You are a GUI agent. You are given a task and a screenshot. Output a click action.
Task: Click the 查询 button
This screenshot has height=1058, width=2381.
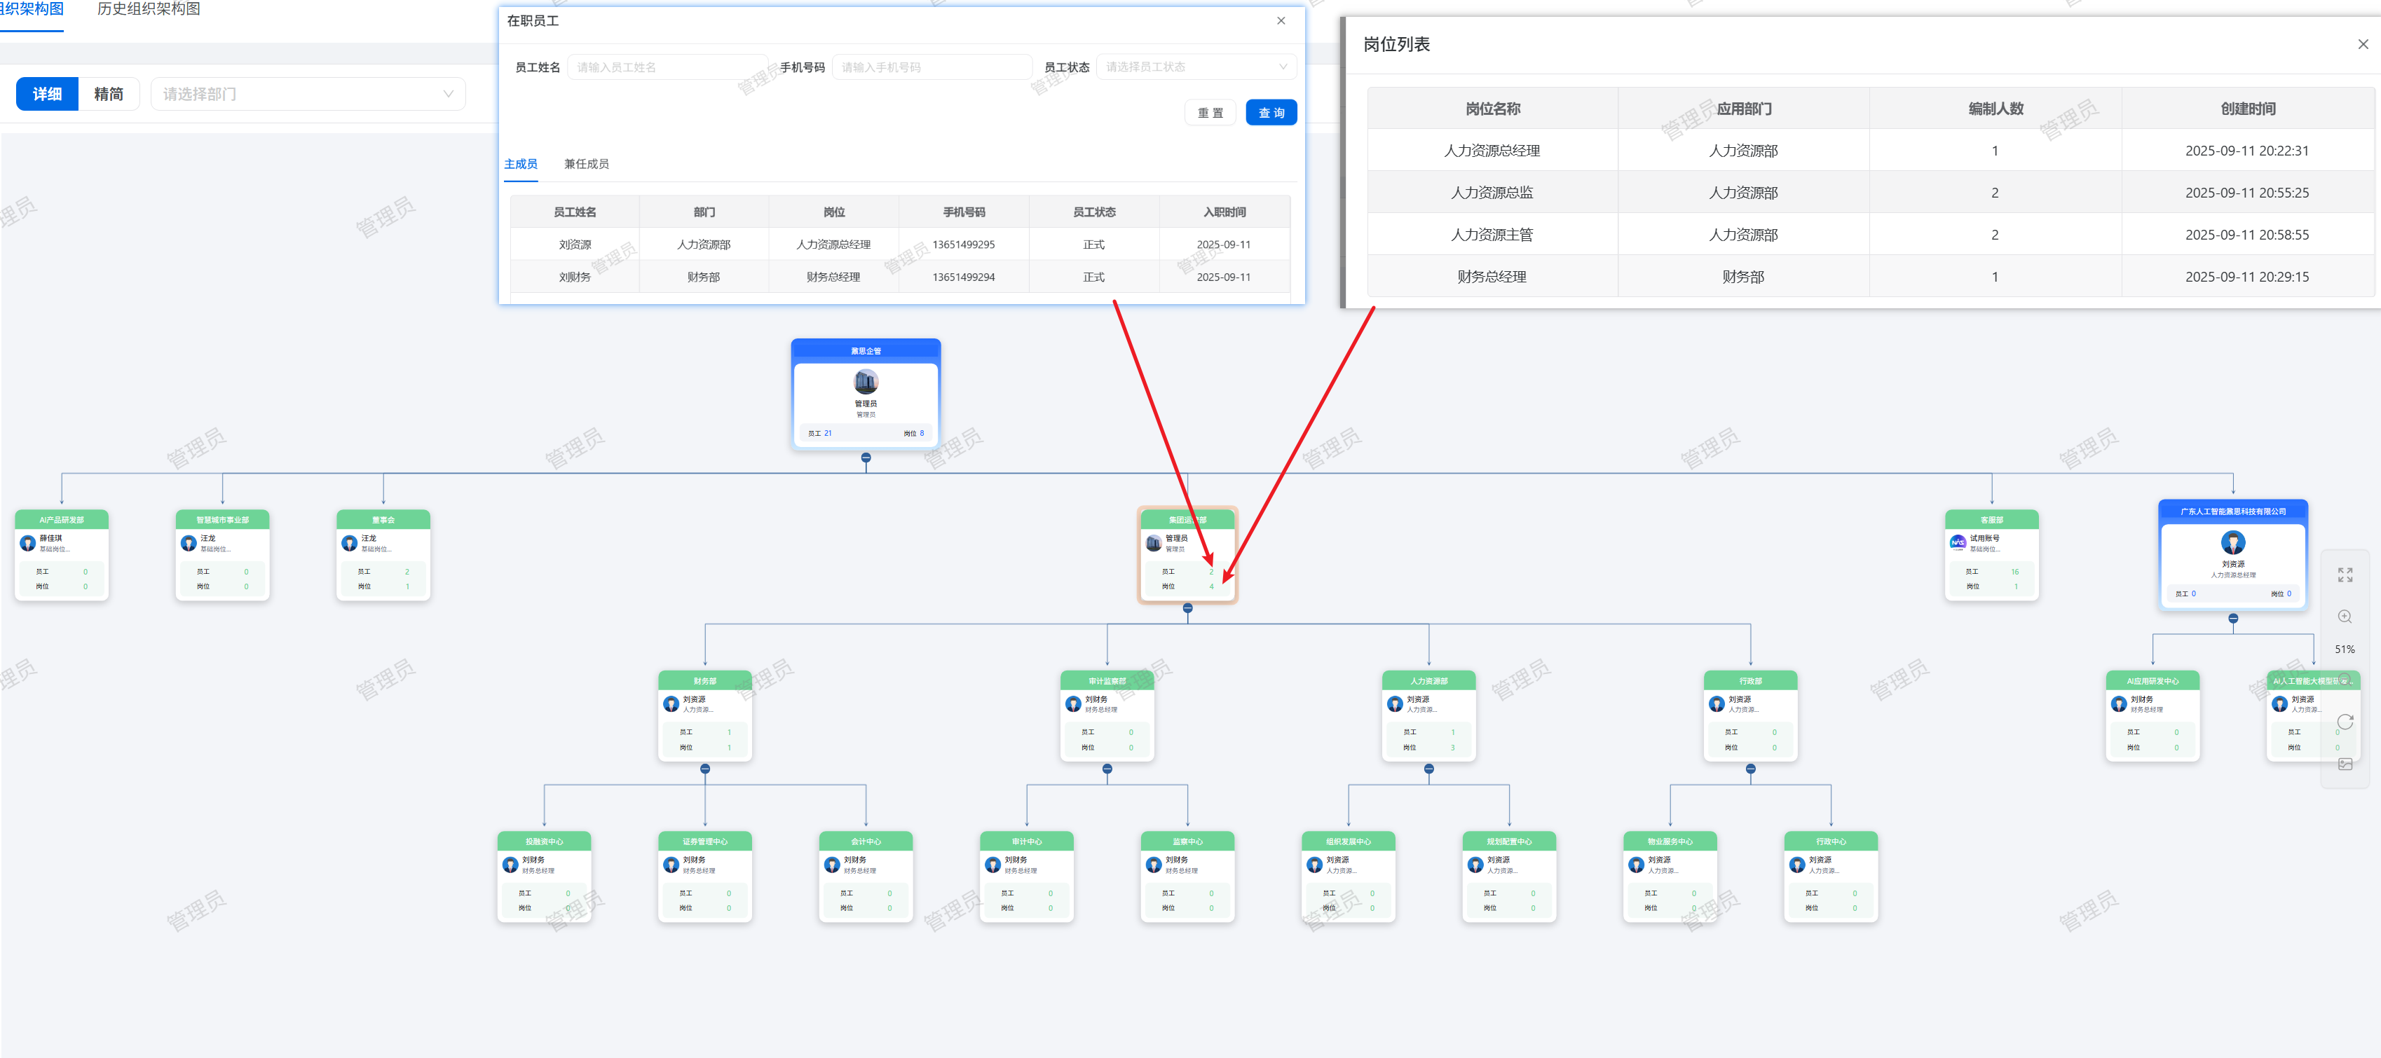pyautogui.click(x=1271, y=113)
